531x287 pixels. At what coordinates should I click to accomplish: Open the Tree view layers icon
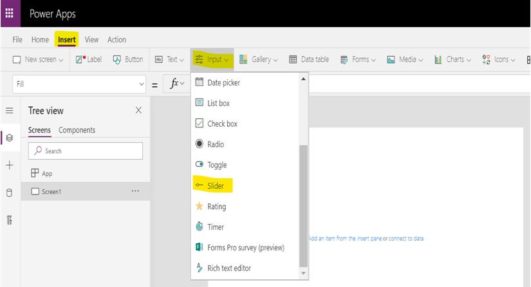(10, 138)
